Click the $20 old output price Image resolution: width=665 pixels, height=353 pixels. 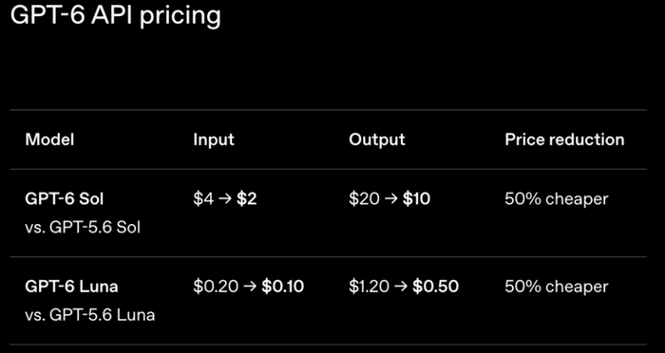pyautogui.click(x=364, y=198)
